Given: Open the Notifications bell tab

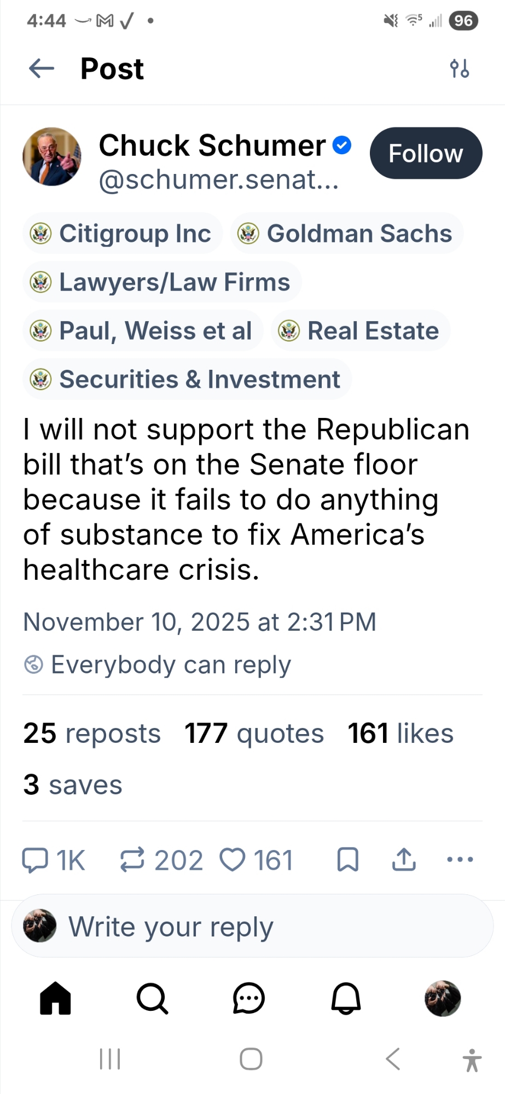Looking at the screenshot, I should coord(346,998).
